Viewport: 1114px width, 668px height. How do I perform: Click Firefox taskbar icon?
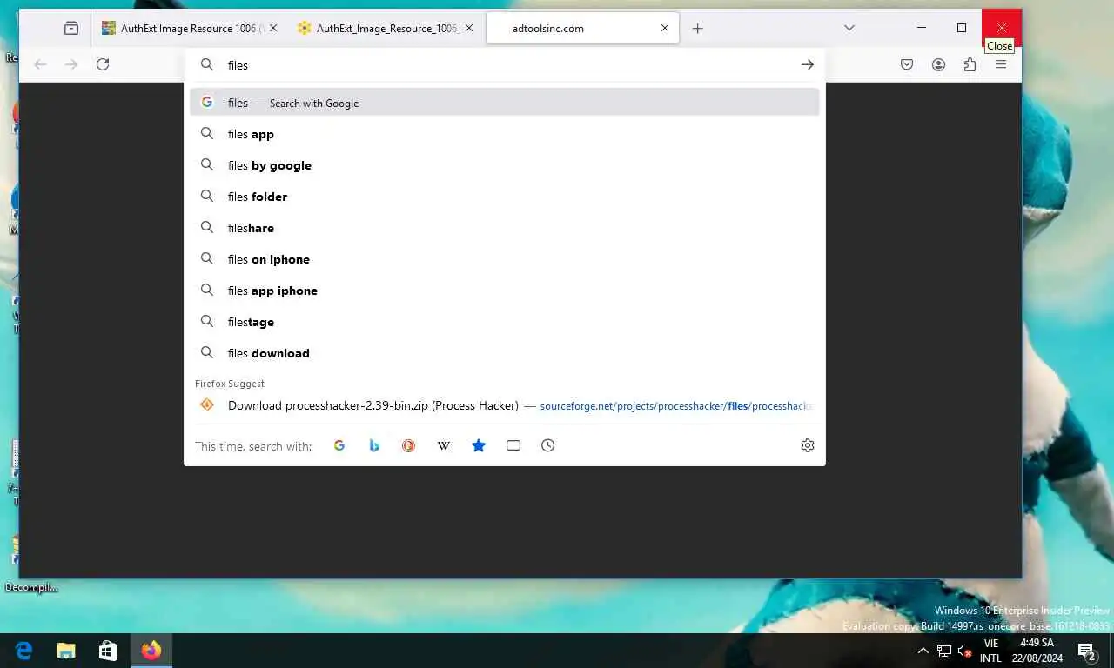pos(151,651)
